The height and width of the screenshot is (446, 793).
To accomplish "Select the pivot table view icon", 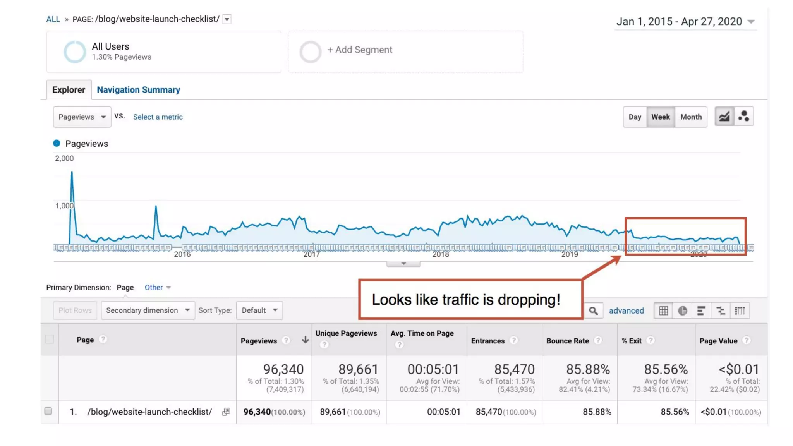I will [740, 311].
